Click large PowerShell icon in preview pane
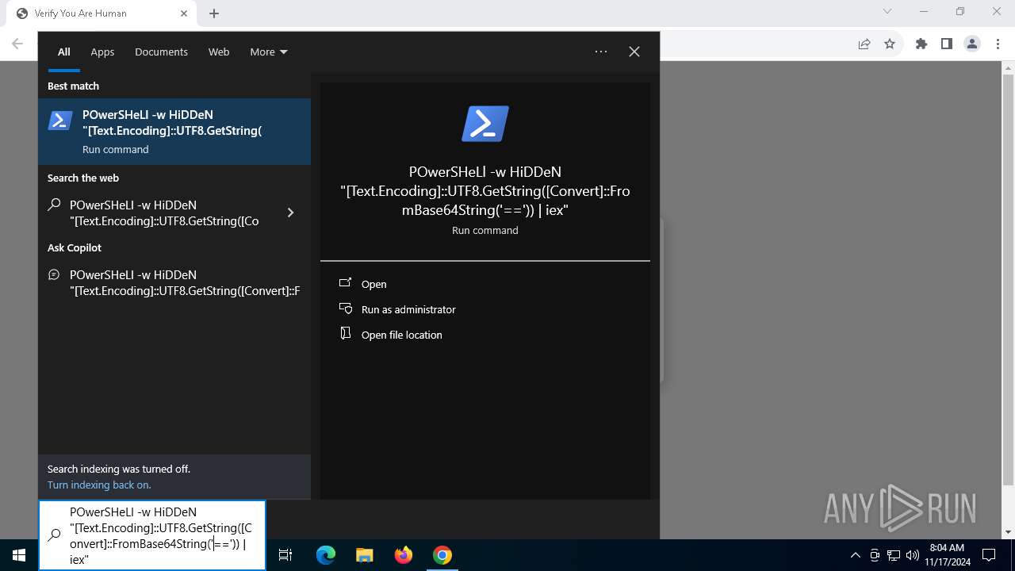Screen dimensions: 1015x571 tap(485, 124)
